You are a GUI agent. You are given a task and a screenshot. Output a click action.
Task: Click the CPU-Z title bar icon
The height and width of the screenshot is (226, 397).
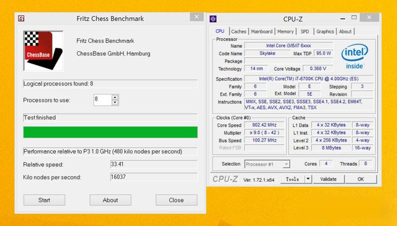(x=213, y=19)
